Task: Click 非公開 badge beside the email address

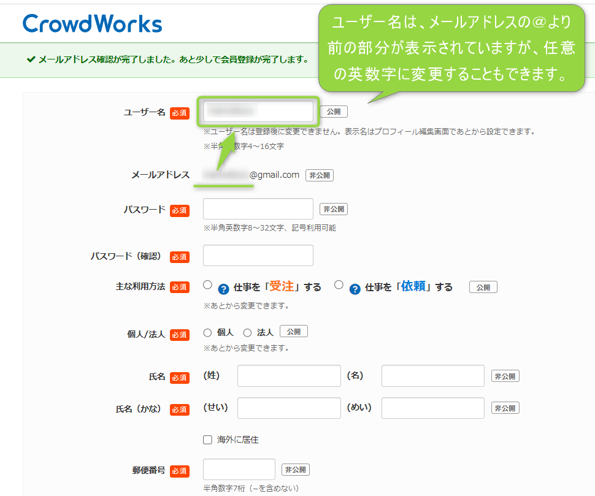Action: click(319, 175)
